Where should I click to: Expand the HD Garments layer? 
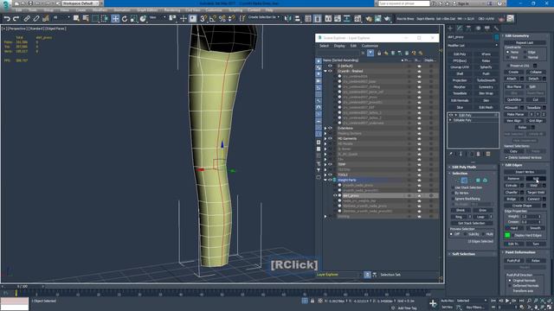pos(325,138)
